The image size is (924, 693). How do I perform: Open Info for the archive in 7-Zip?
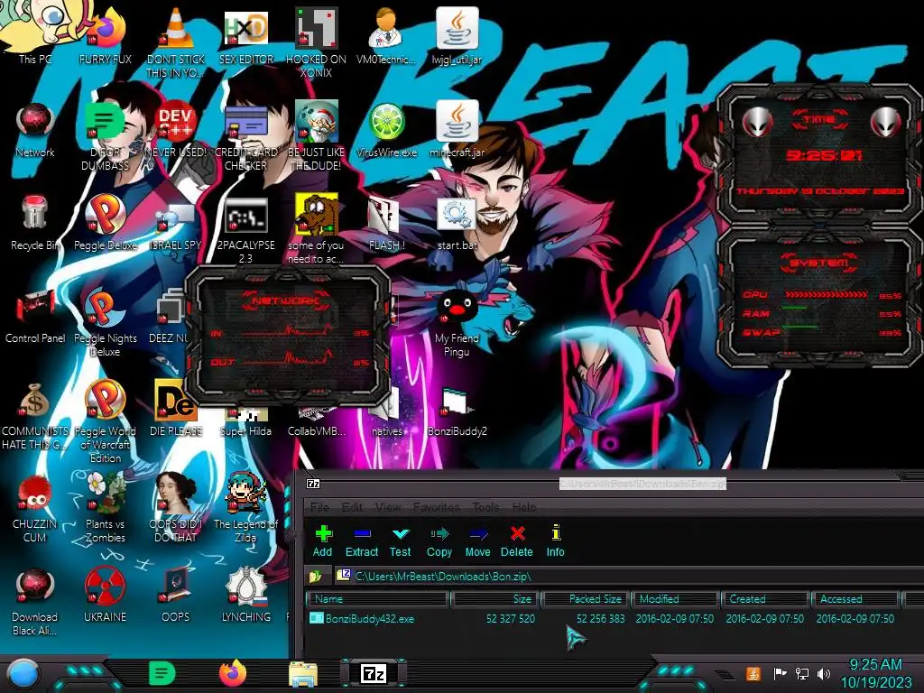(555, 541)
